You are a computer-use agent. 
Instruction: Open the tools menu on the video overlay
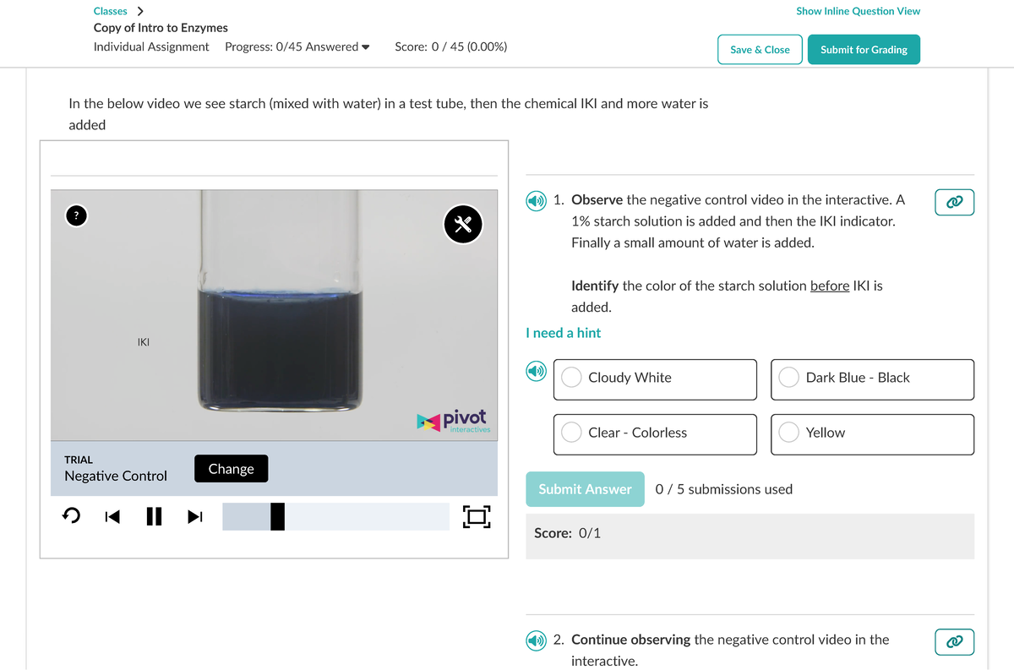pos(463,224)
